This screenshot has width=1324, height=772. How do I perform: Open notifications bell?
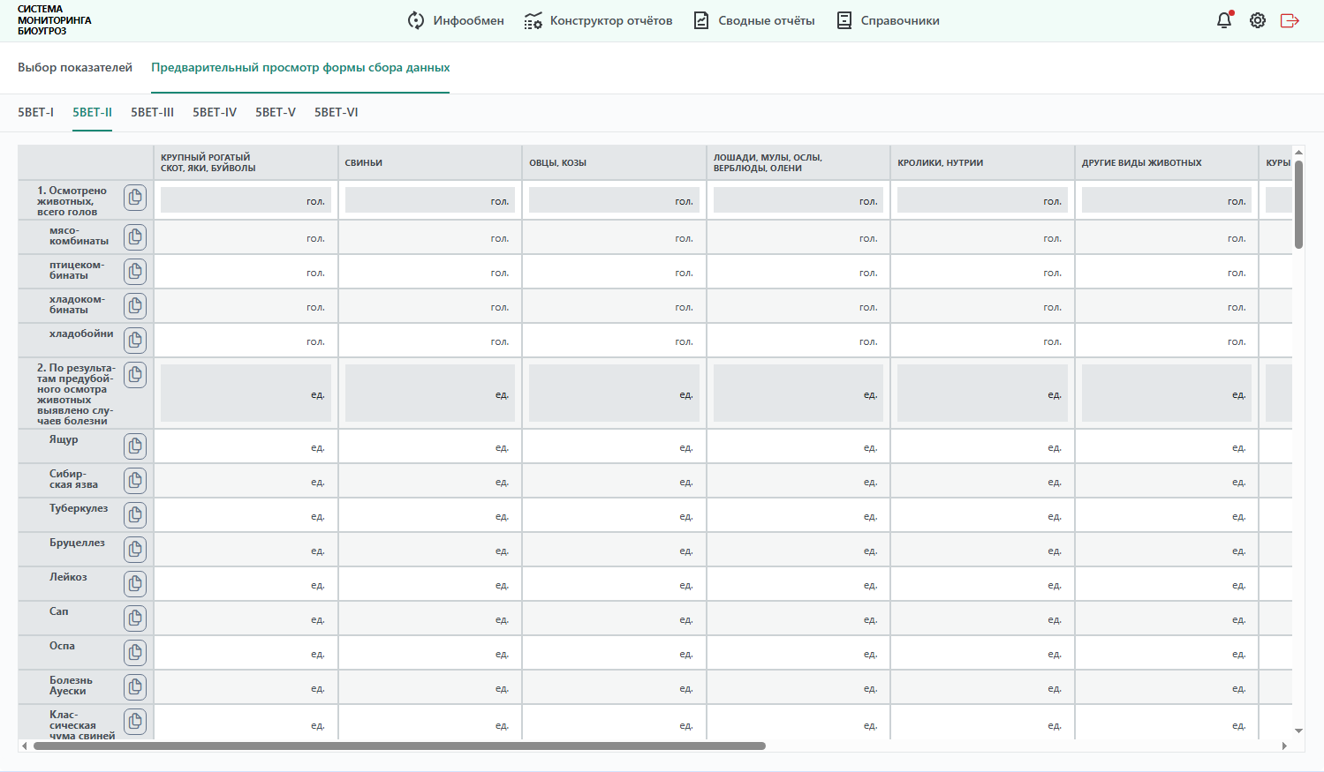pyautogui.click(x=1224, y=20)
